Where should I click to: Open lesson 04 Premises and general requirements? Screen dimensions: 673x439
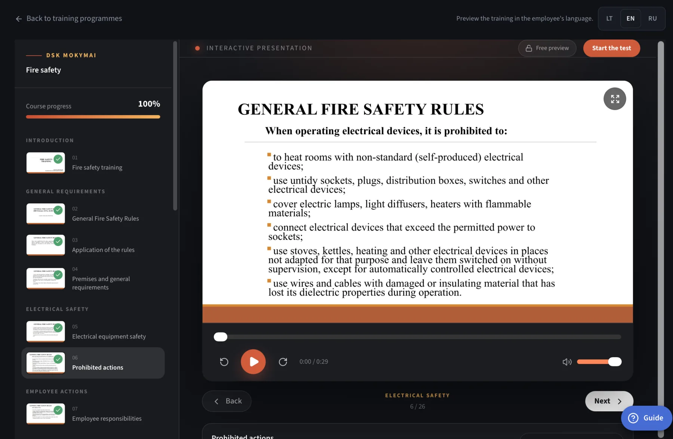click(93, 279)
